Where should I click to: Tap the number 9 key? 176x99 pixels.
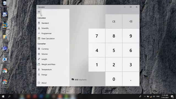(x=131, y=36)
